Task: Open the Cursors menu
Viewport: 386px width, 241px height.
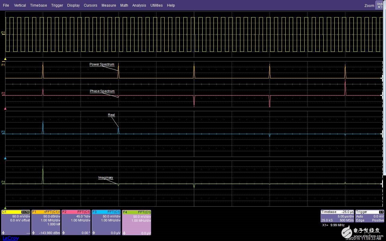Action: [90, 5]
